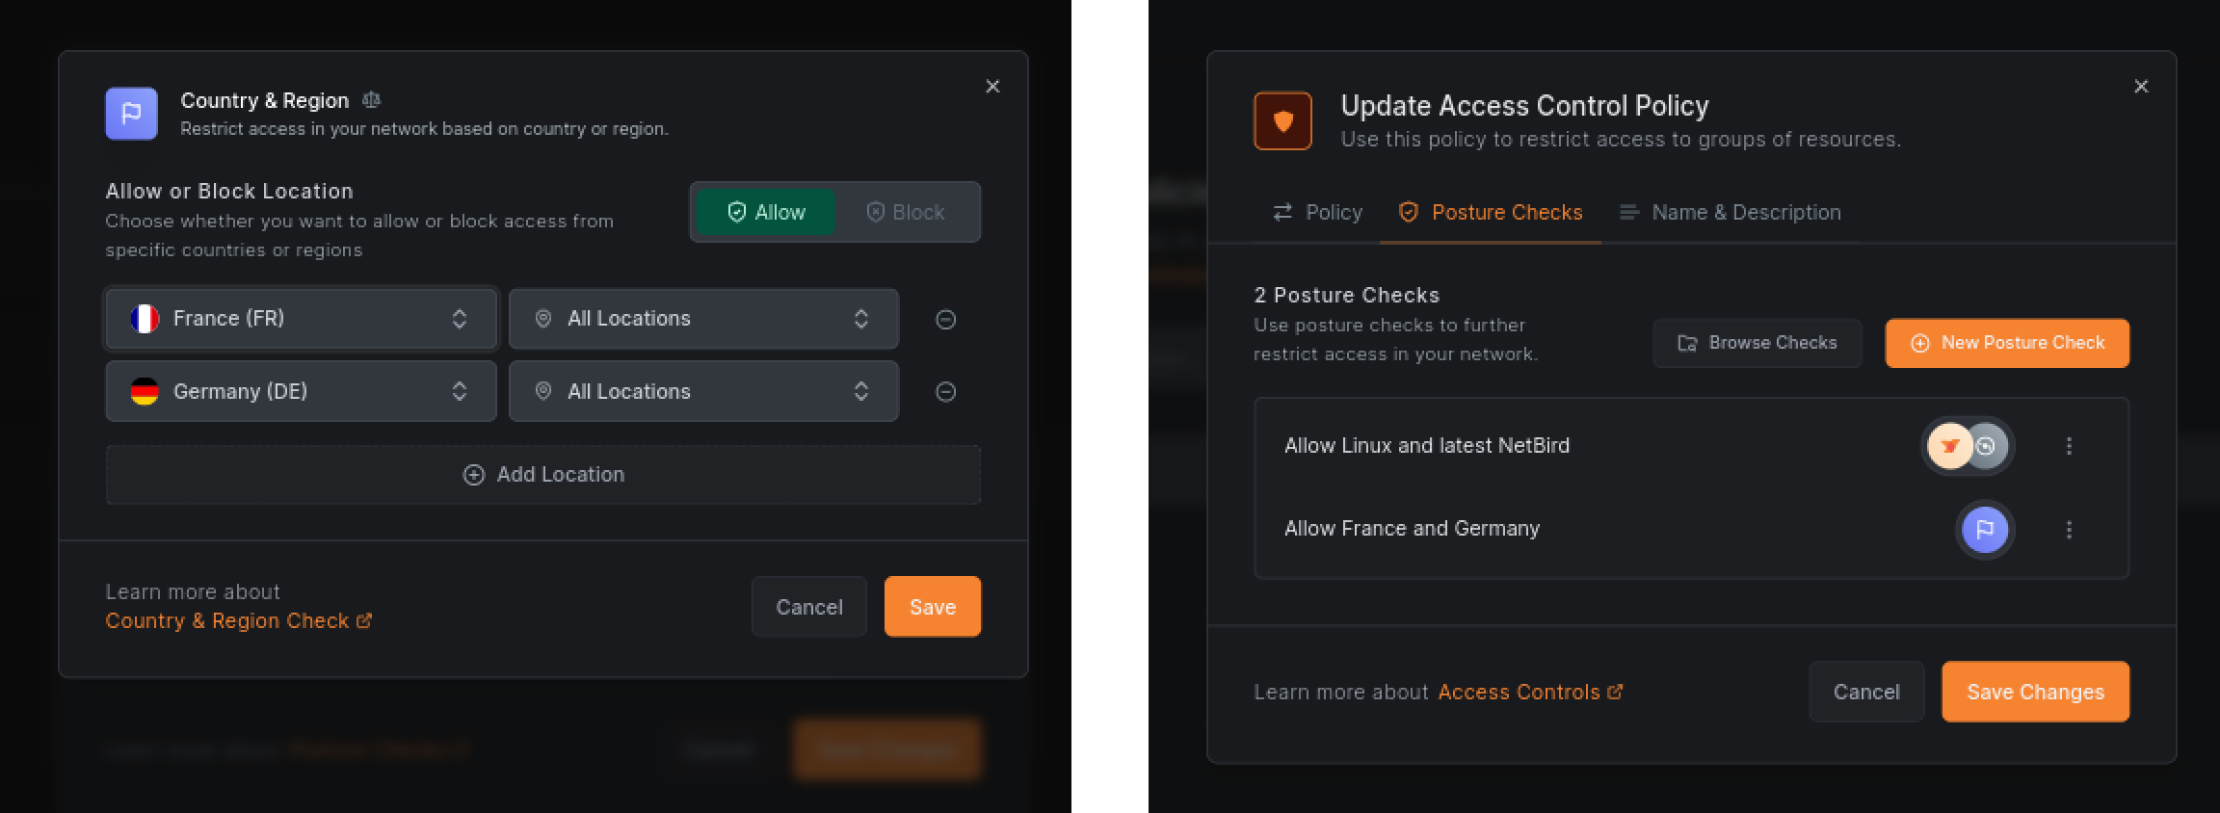Click the Linux OS check icon badge
This screenshot has width=2220, height=813.
(x=1949, y=446)
